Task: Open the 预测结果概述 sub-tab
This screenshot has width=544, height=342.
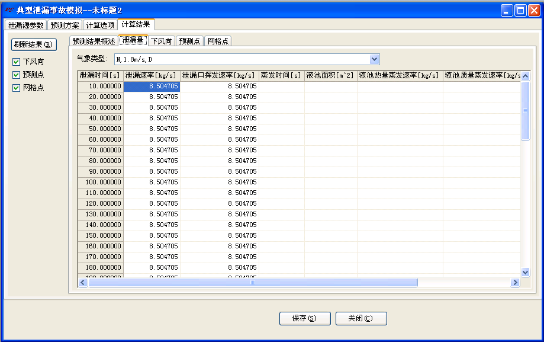Action: tap(94, 41)
